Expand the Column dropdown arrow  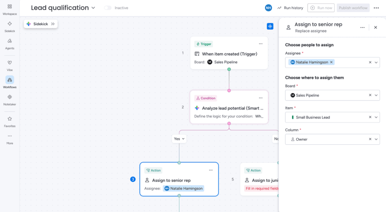pyautogui.click(x=376, y=139)
